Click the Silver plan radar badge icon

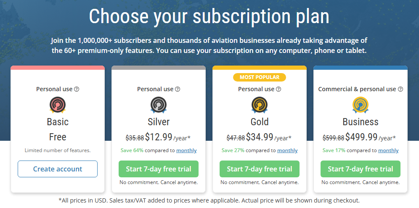tap(159, 105)
